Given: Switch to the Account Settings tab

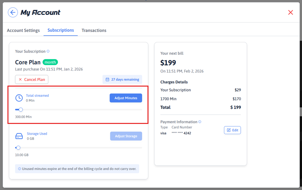Looking at the screenshot, I should tap(23, 30).
